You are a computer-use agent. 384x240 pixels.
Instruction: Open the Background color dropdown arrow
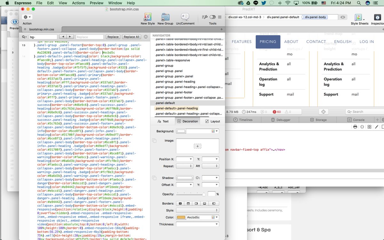click(x=217, y=131)
